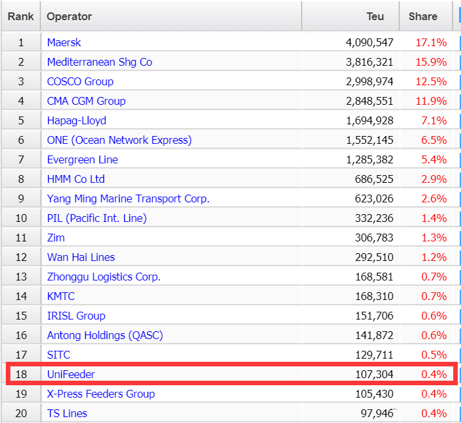Screen dimensions: 461x423
Task: Select Teu value 97,946
Action: pyautogui.click(x=377, y=414)
